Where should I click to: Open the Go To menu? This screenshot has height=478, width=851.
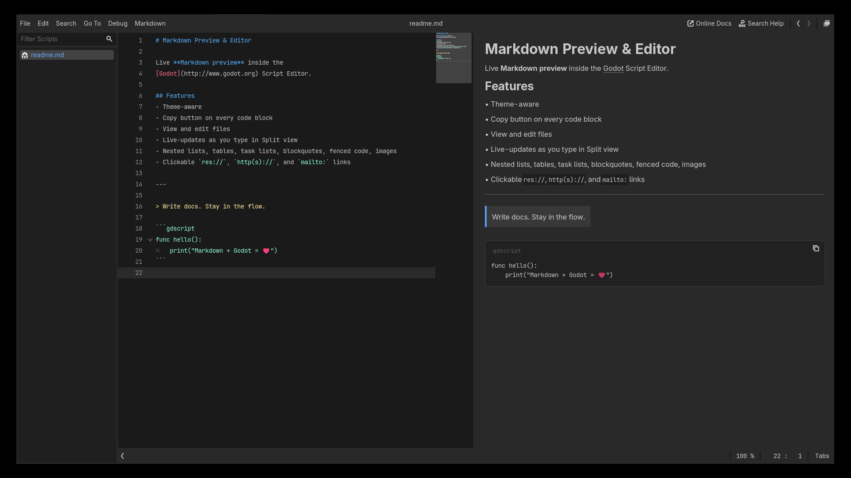click(92, 23)
